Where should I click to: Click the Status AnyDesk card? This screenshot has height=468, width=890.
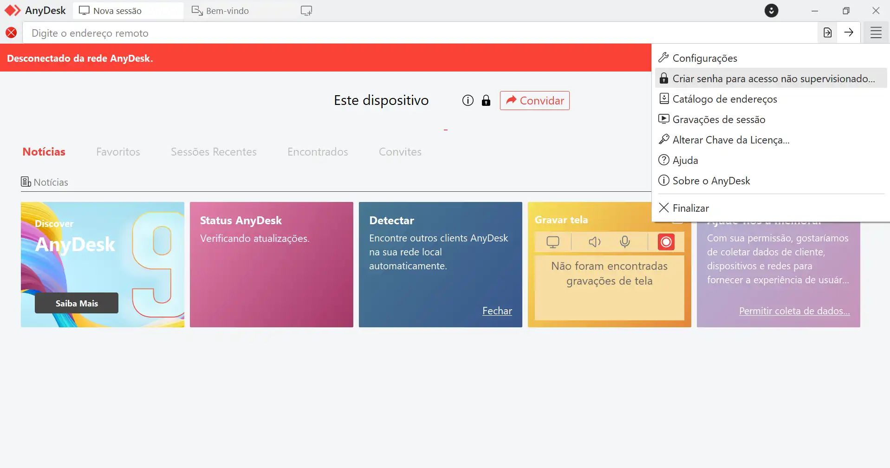272,265
